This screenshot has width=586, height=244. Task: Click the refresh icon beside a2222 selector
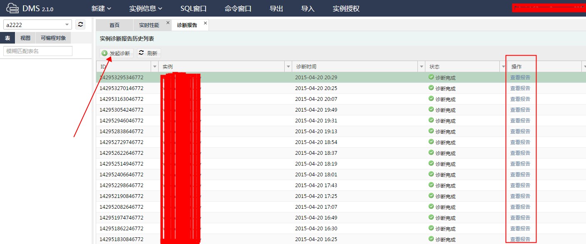tap(81, 25)
